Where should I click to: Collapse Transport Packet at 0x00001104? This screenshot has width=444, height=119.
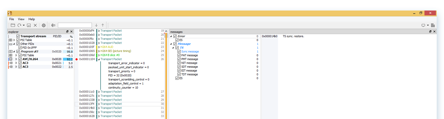click(x=99, y=59)
